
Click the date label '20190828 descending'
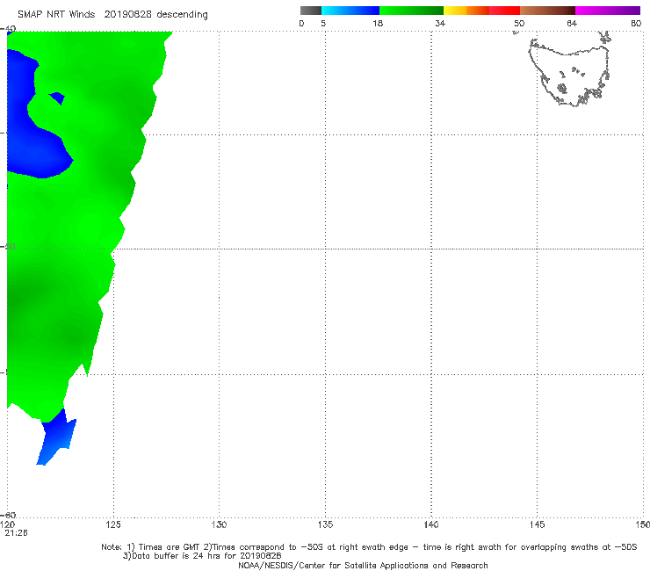pos(155,14)
